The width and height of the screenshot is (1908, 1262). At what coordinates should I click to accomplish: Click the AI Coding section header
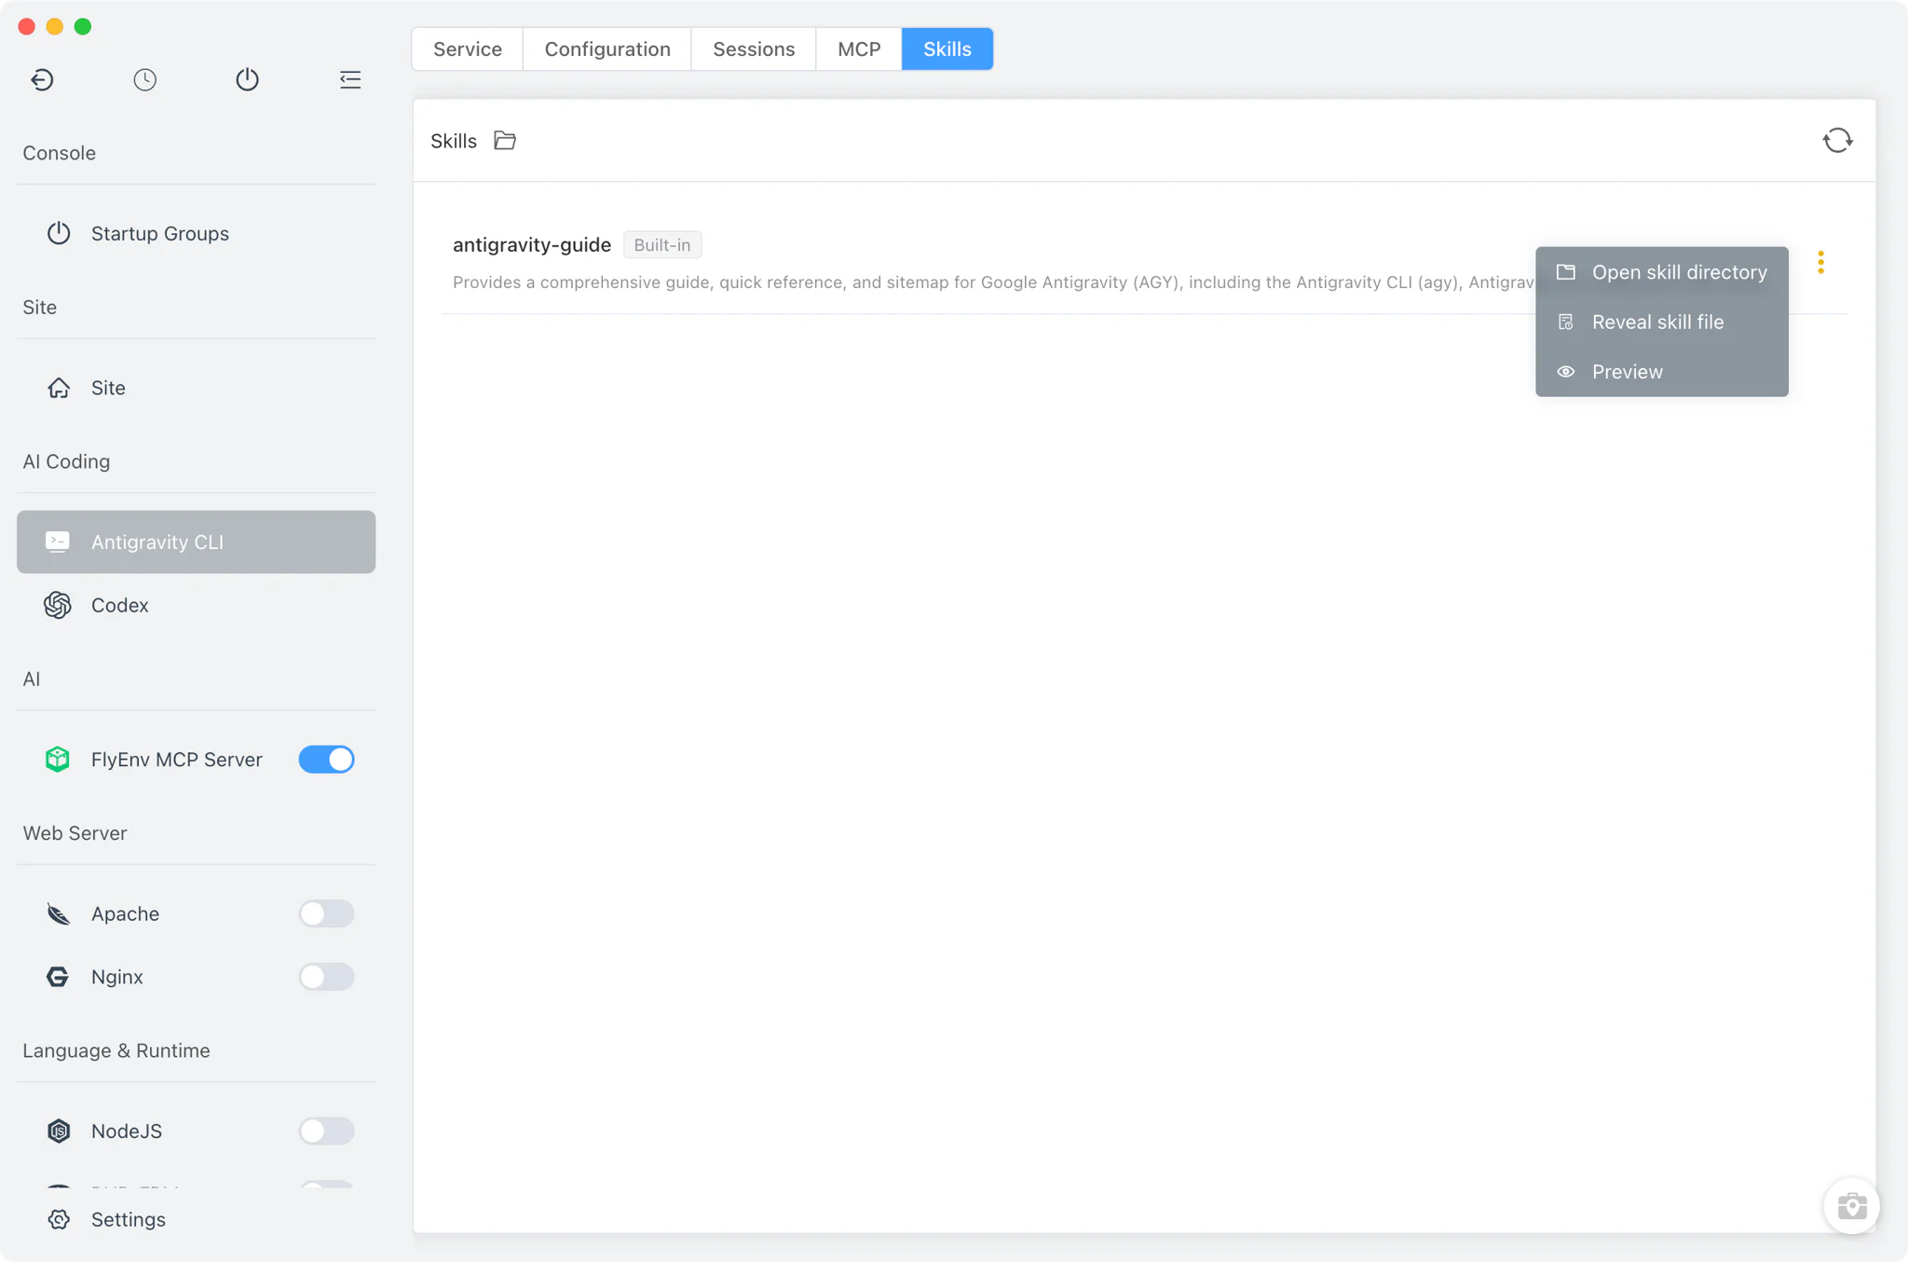[66, 461]
